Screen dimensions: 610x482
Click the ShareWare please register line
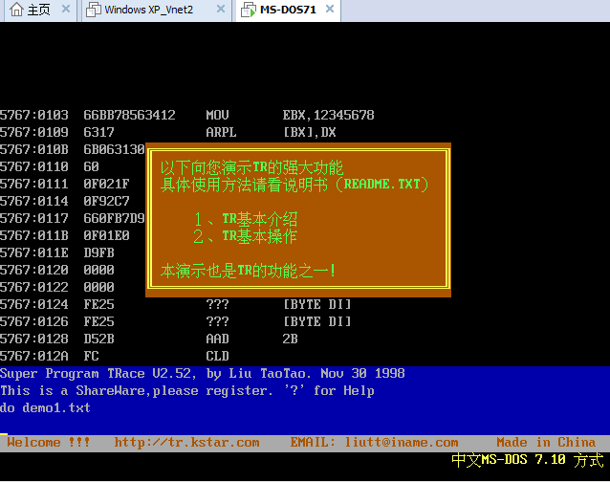pyautogui.click(x=187, y=390)
